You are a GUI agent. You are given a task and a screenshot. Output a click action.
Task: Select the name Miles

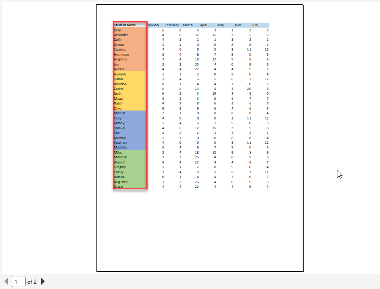118,152
